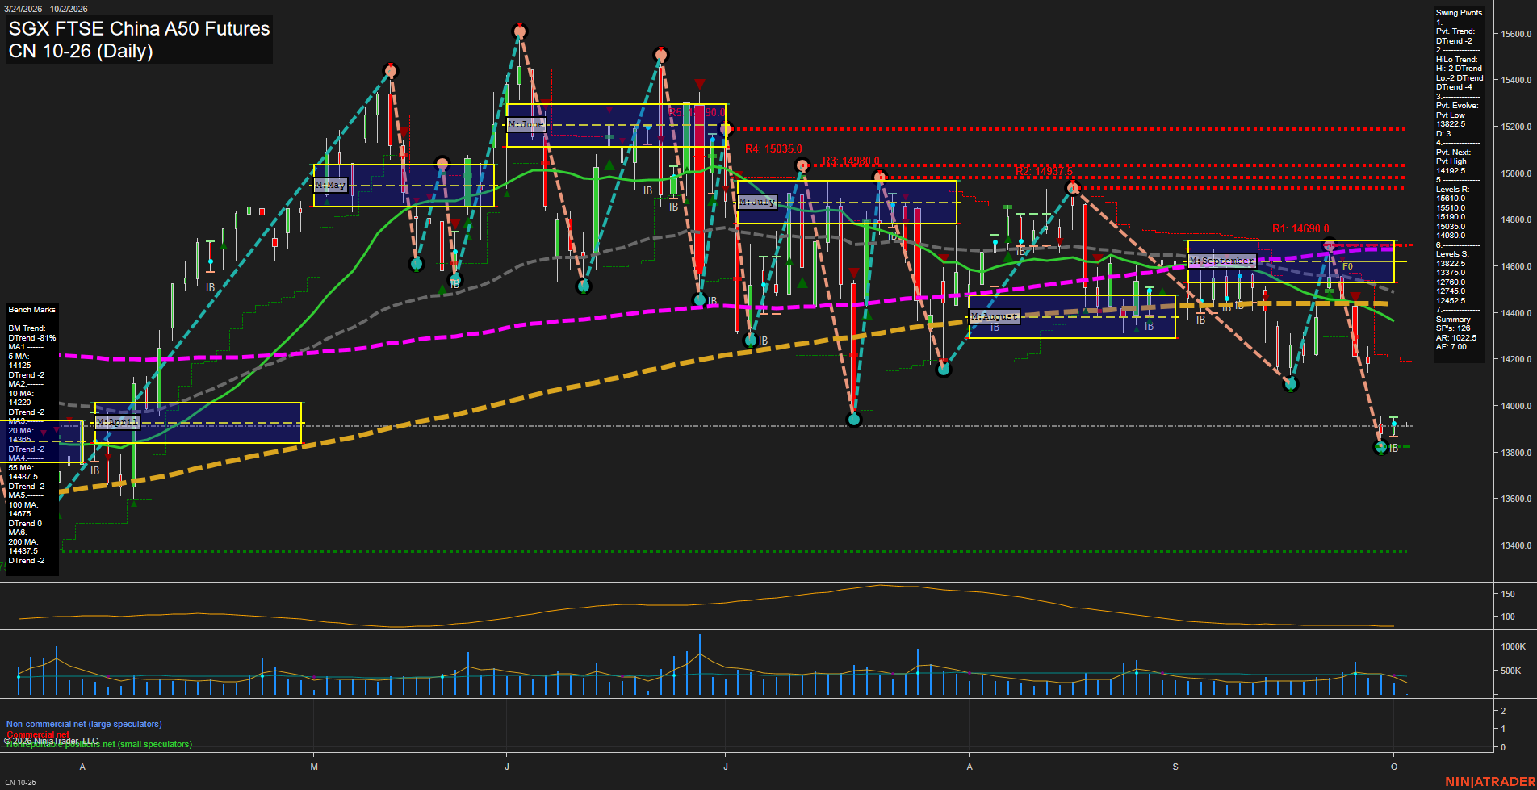Click the 13800.0 price axis label
This screenshot has width=1537, height=790.
(x=1516, y=453)
